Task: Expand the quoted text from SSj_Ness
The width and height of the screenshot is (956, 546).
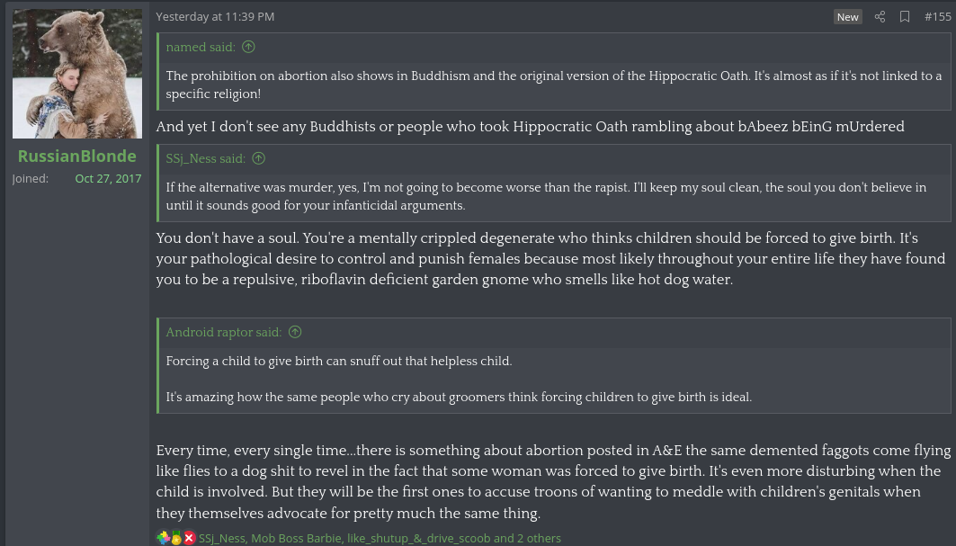Action: click(x=553, y=196)
